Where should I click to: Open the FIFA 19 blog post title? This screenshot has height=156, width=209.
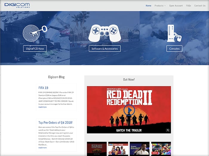point(43,88)
